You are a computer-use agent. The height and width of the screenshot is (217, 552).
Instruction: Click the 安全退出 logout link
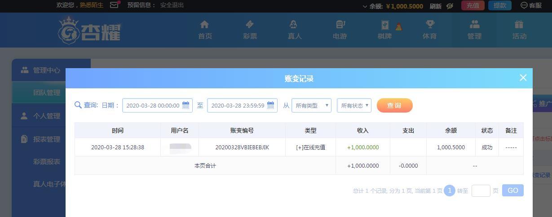(172, 5)
